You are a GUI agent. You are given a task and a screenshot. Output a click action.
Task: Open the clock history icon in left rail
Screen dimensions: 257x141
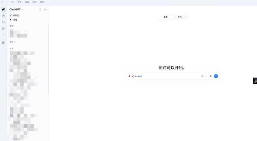3,22
